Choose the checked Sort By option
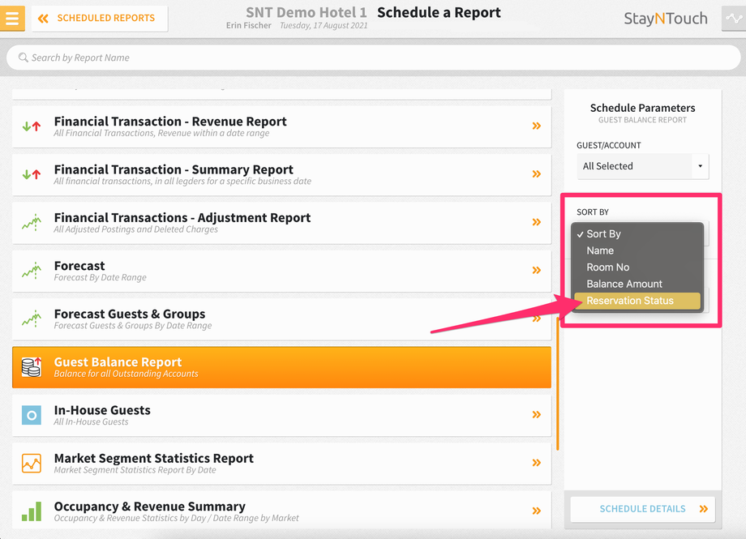 point(637,234)
